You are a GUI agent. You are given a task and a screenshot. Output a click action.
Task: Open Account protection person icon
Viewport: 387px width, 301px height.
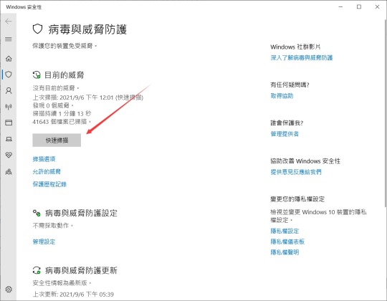pyautogui.click(x=9, y=90)
